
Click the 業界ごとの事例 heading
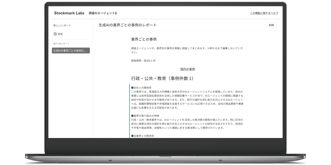[x=144, y=39]
